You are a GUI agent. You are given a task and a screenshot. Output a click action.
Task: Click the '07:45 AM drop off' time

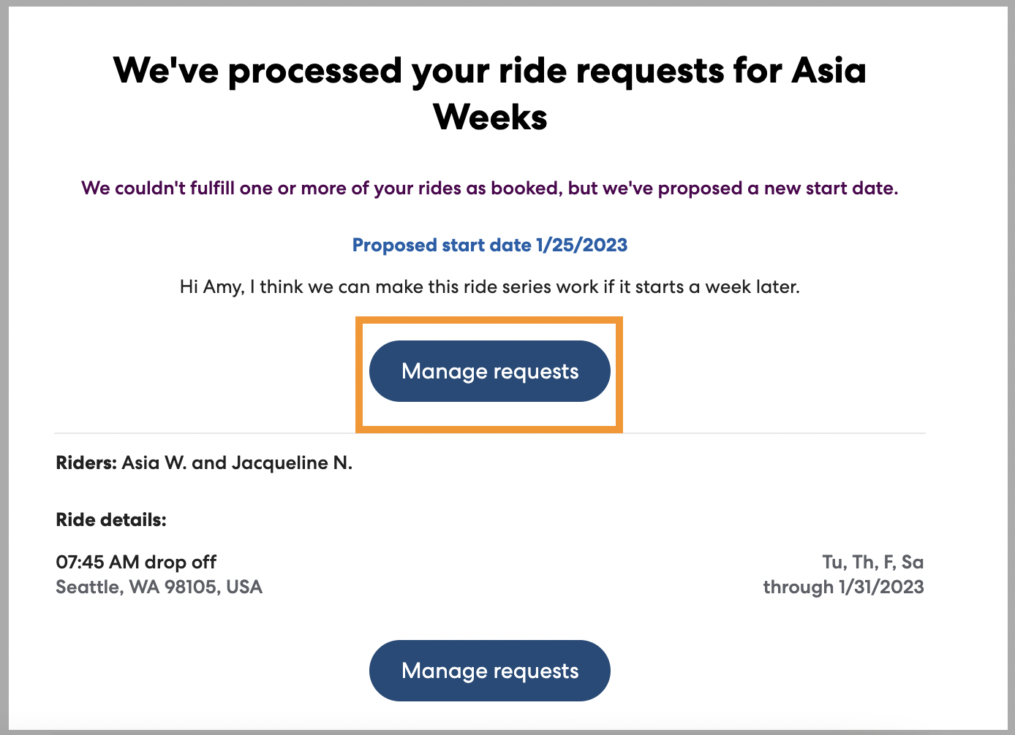click(136, 562)
